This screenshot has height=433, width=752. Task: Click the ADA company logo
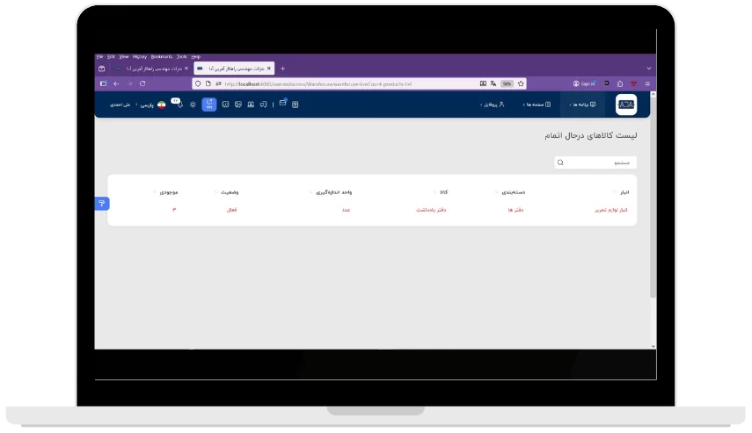(x=625, y=105)
